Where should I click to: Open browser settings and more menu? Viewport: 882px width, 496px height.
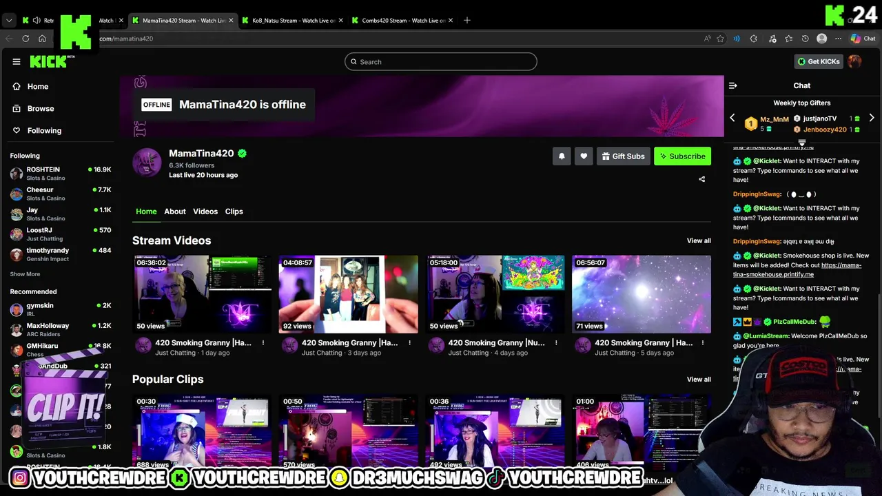pos(838,39)
